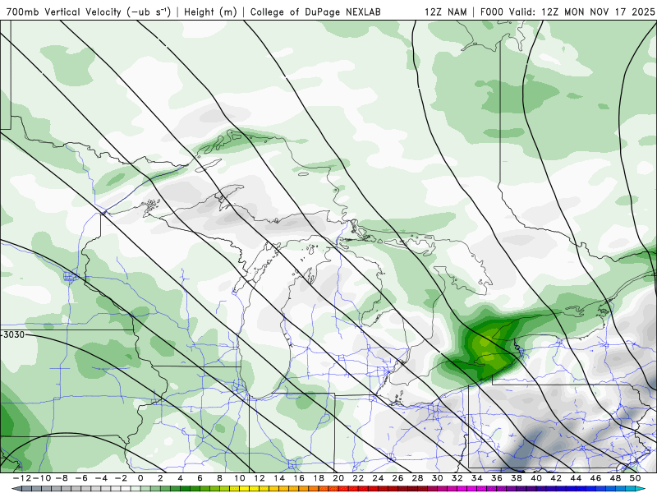
Task: Click the '700mb Vertical Velocity' title text
Action: pyautogui.click(x=64, y=12)
